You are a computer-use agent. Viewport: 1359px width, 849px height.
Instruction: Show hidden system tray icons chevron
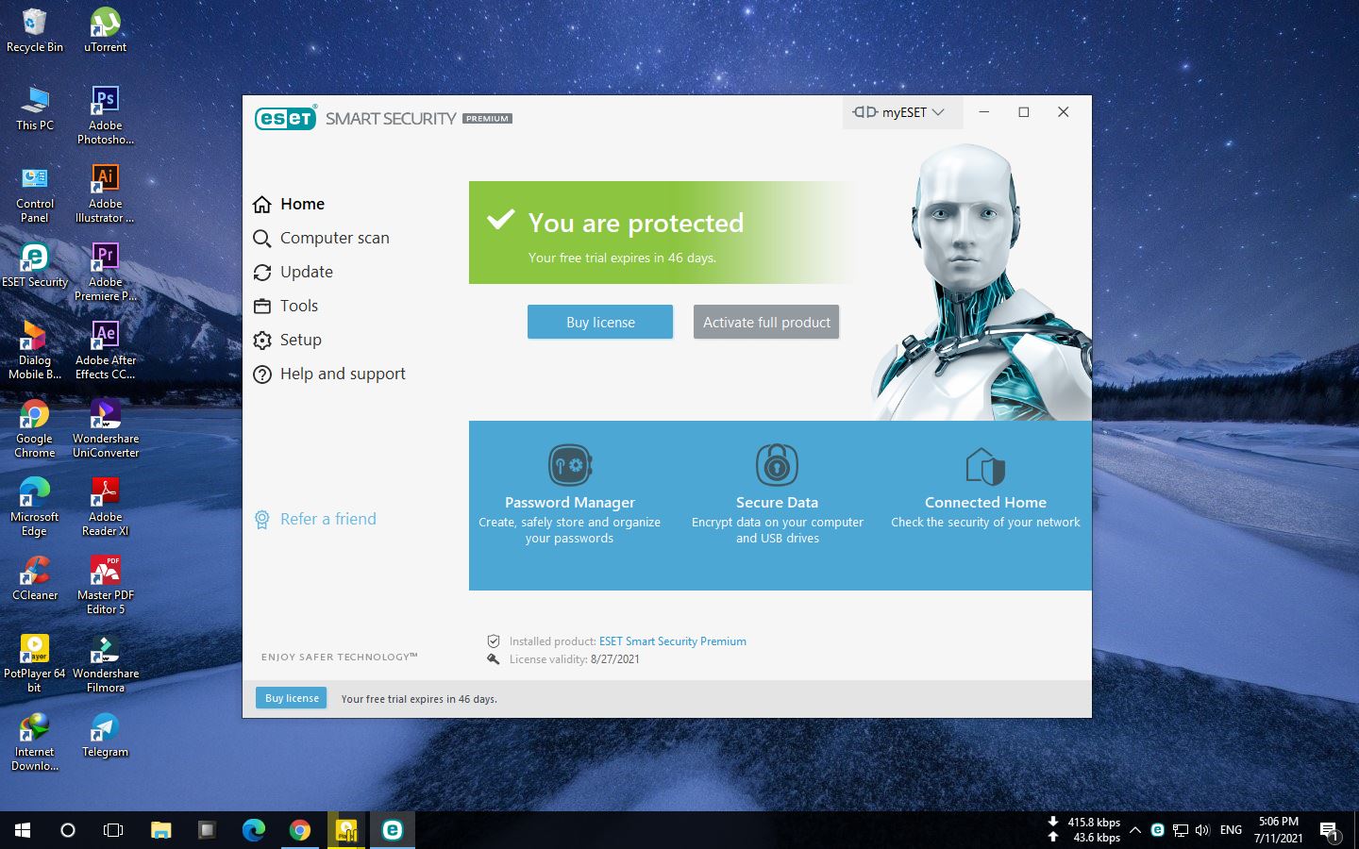pos(1135,830)
